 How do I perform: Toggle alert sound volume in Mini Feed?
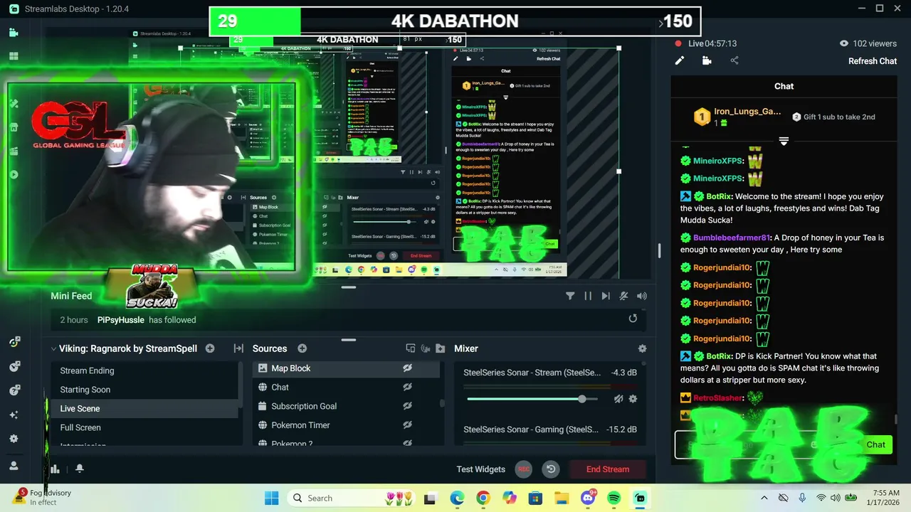tap(642, 296)
